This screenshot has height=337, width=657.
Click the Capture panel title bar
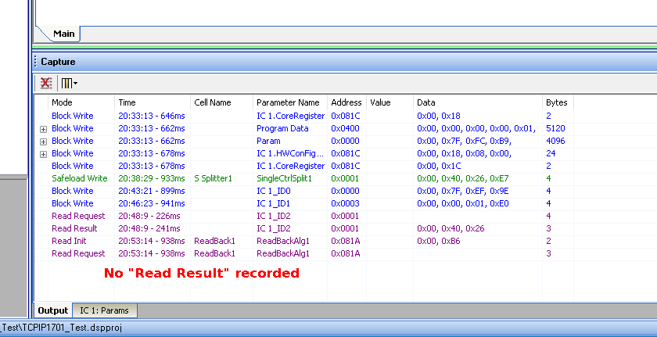point(345,62)
